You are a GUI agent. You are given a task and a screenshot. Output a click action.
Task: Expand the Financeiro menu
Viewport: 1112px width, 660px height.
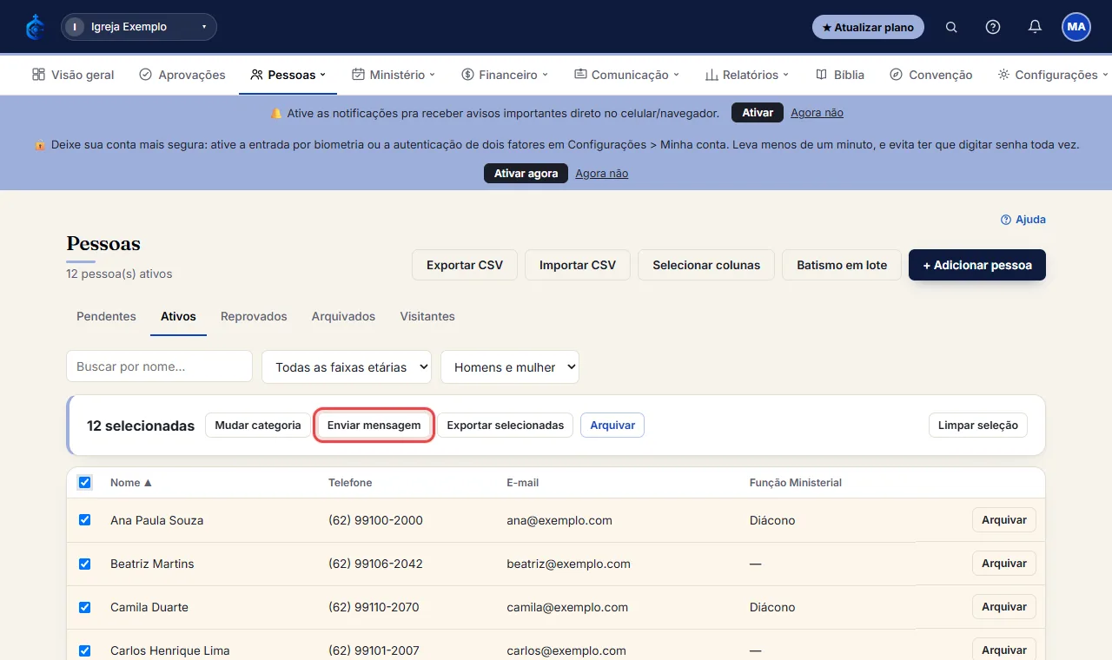(505, 75)
